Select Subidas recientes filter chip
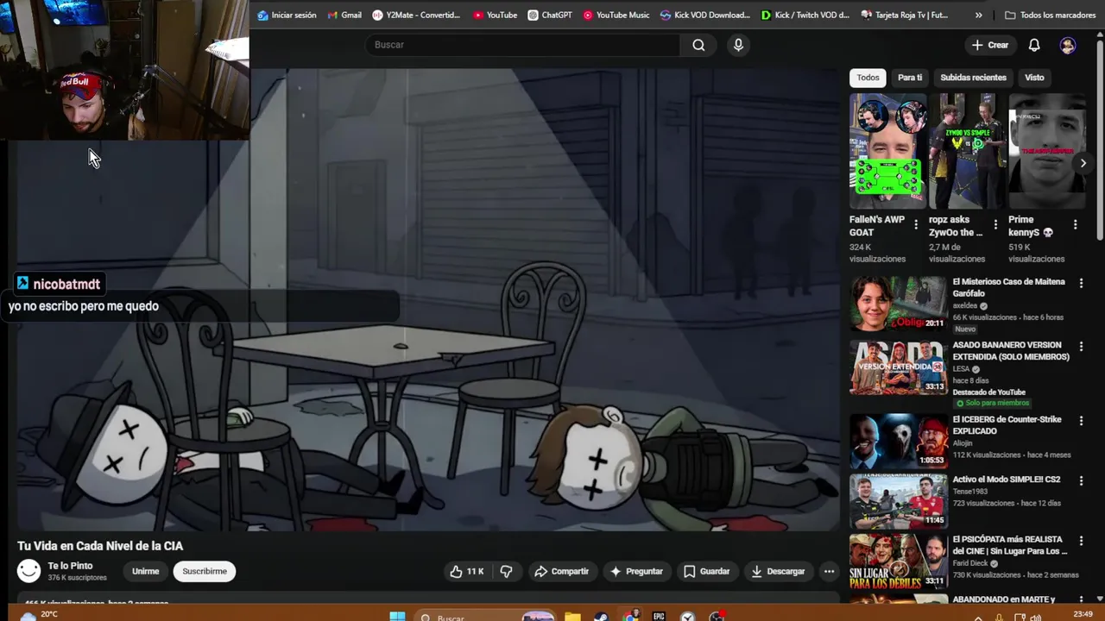 click(973, 78)
